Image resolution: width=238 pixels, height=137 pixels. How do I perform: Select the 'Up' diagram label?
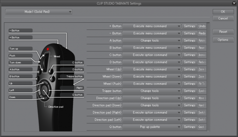(20, 83)
